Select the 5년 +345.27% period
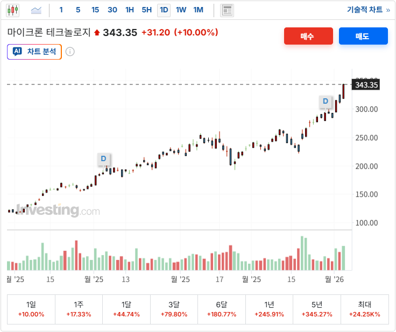Viewport: 396px width, 332px height. click(x=317, y=309)
